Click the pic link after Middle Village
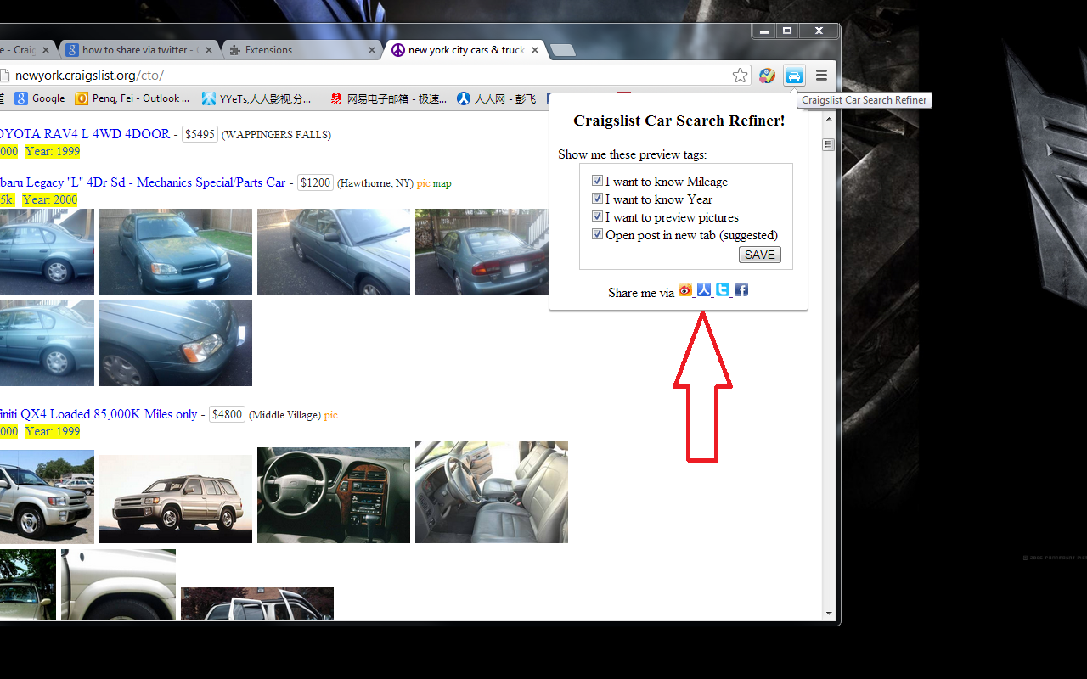1087x679 pixels. (331, 415)
